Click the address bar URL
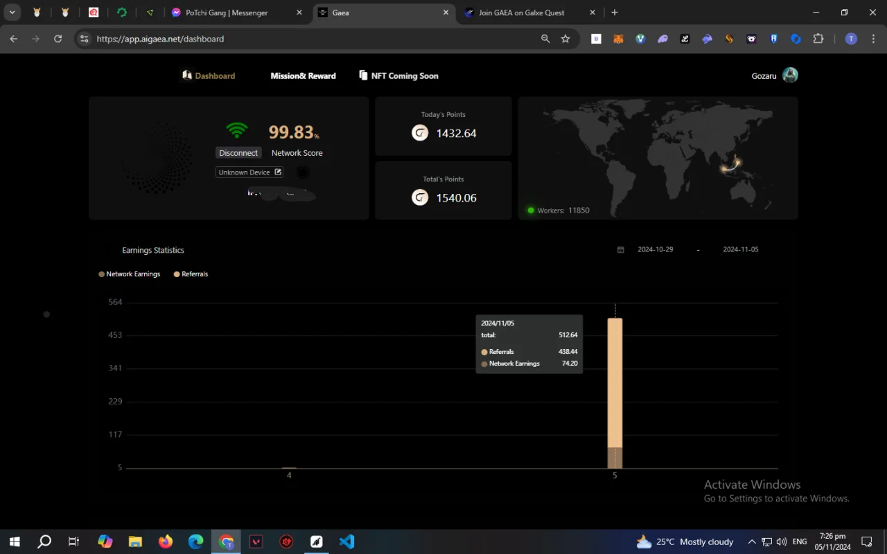The image size is (887, 554). pos(160,39)
